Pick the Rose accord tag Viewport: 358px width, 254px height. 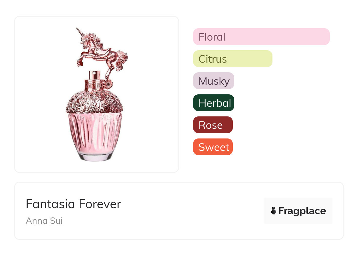tap(213, 125)
